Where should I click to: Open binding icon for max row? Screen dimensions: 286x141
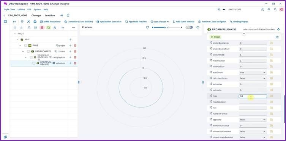click(271, 96)
